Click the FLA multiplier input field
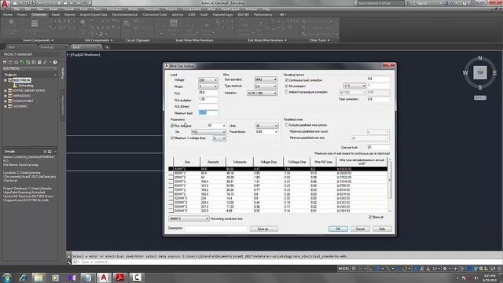This screenshot has height=283, width=503. 207,100
